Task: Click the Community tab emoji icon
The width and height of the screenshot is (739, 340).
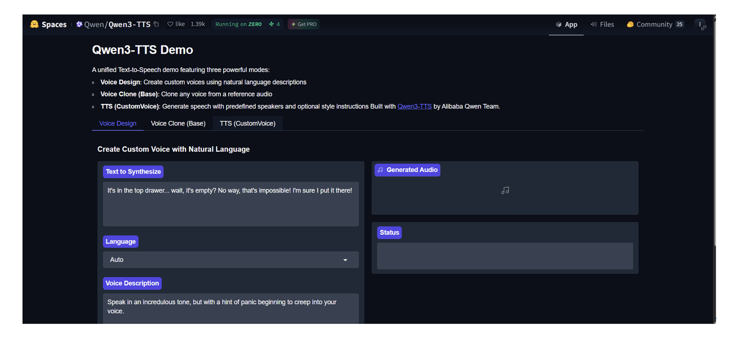Action: click(630, 24)
